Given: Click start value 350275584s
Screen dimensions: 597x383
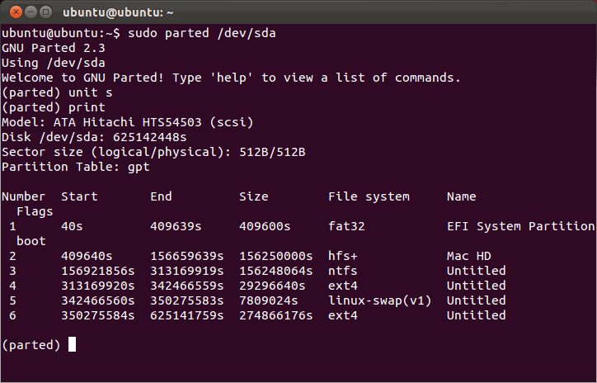Looking at the screenshot, I should tap(98, 315).
